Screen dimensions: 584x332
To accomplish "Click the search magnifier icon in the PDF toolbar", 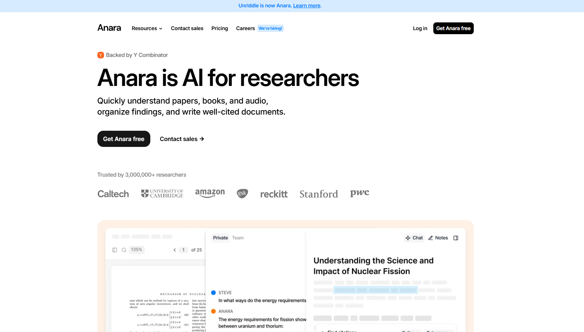I will (x=124, y=250).
